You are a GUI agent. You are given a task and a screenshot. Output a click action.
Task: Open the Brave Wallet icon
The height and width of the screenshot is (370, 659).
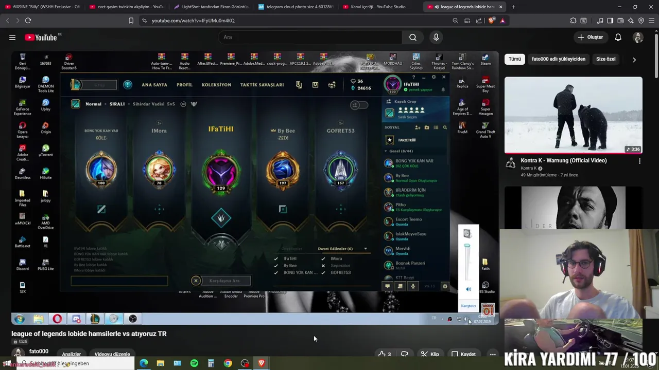[620, 21]
